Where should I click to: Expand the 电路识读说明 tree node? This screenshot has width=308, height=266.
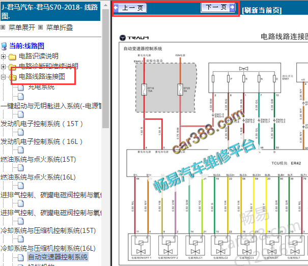pos(3,57)
